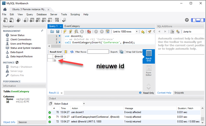The height and width of the screenshot is (126, 206).
Task: Close the Ubuntu 3 Remote instance tab
Action: click(48, 9)
